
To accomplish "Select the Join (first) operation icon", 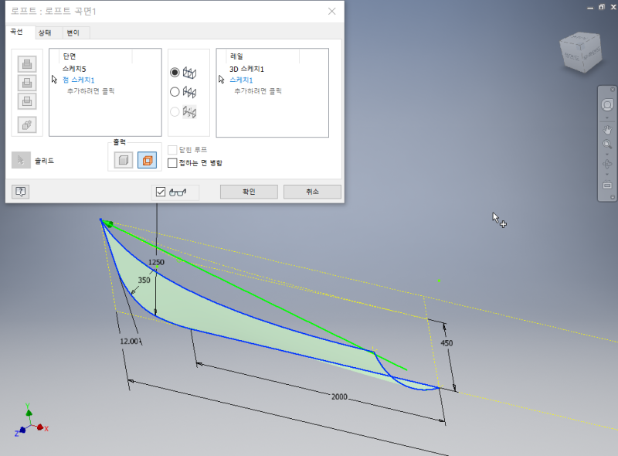I will click(27, 64).
